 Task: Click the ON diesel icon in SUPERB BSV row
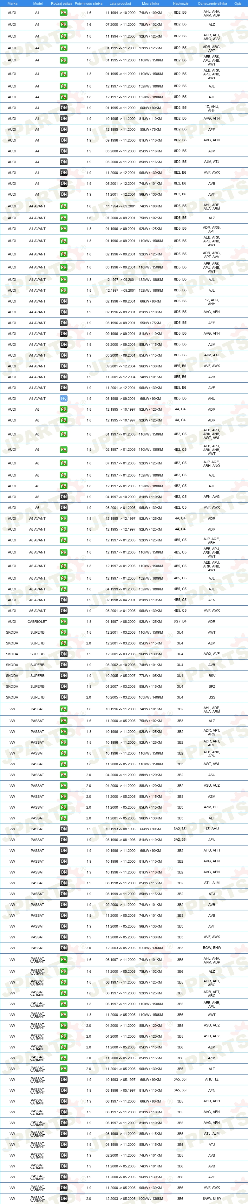(64, 676)
